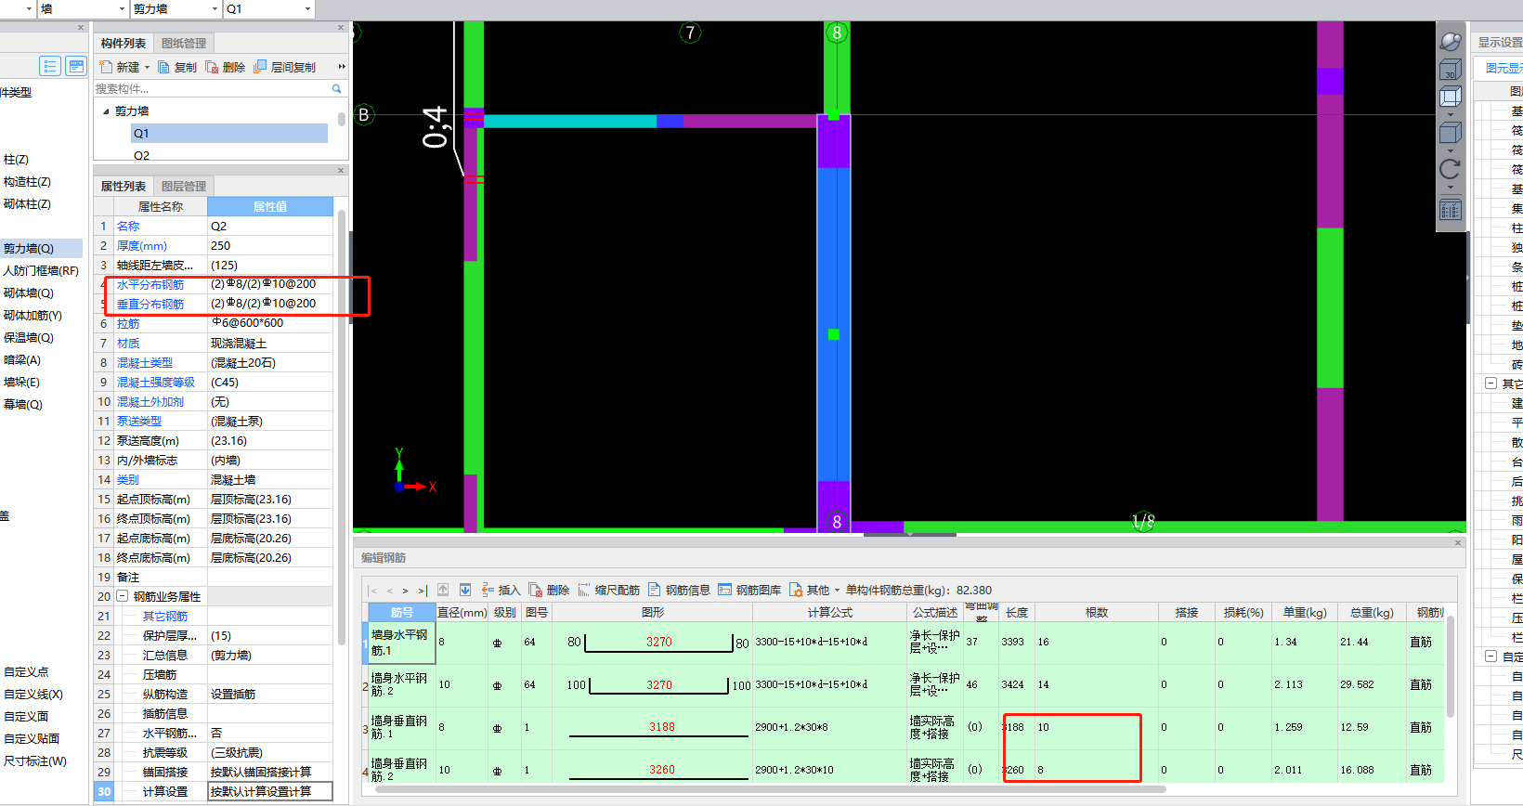Image resolution: width=1523 pixels, height=806 pixels.
Task: Open 钢筋信息 rebar info
Action: click(x=679, y=590)
